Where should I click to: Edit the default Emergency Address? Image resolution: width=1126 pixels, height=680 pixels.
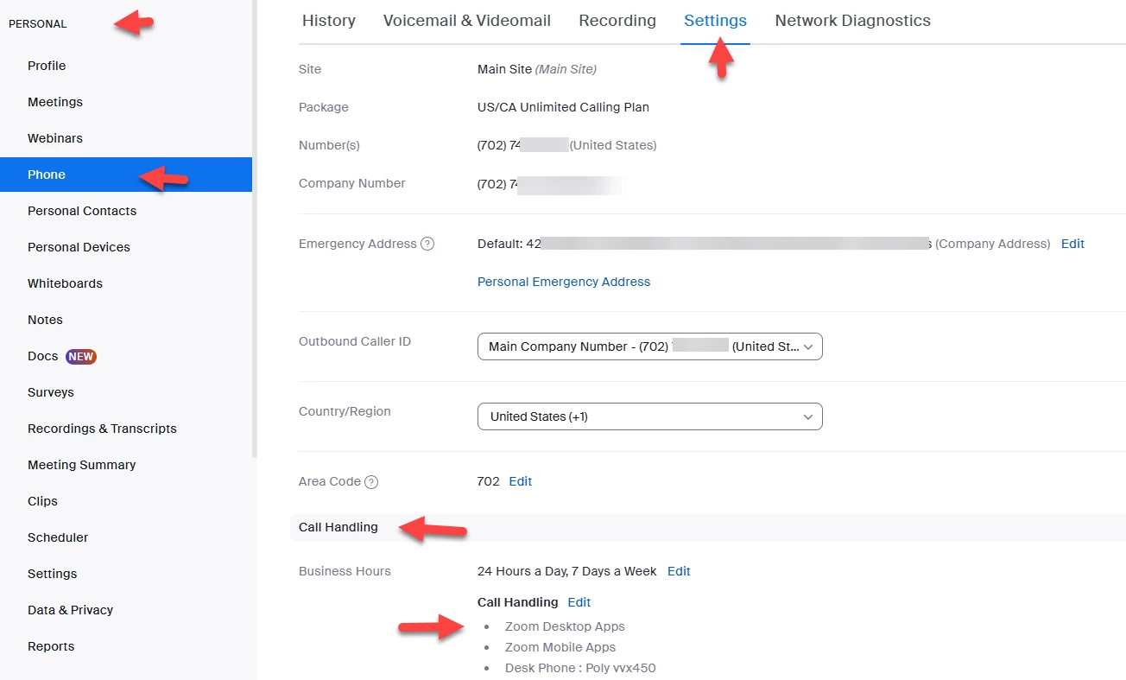coord(1072,244)
